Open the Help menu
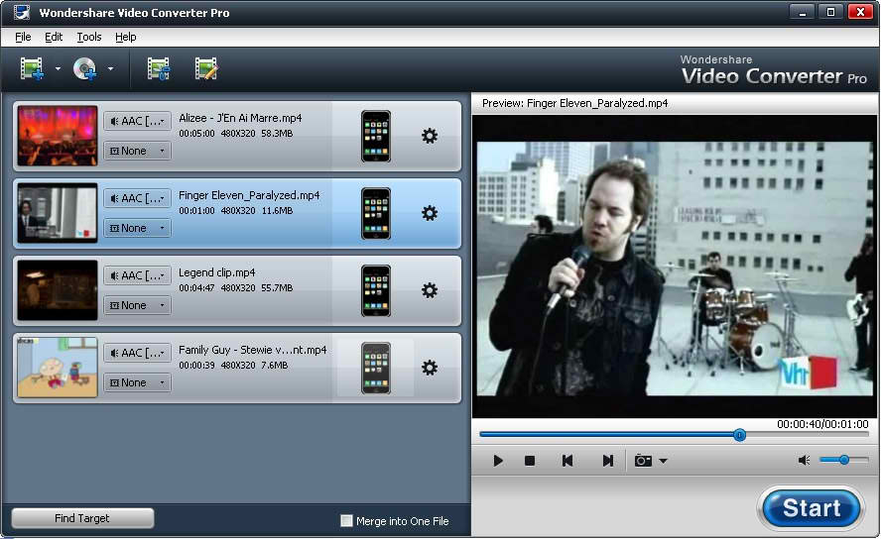 click(x=126, y=37)
